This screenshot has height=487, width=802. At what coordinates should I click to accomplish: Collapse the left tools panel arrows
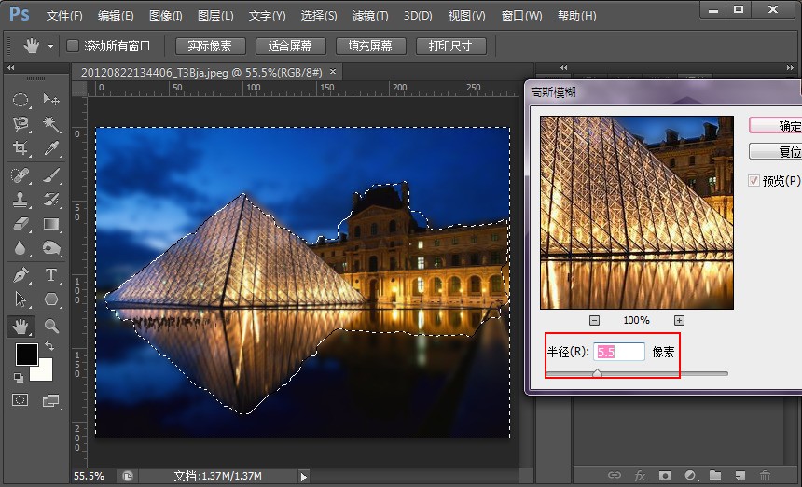tap(11, 67)
